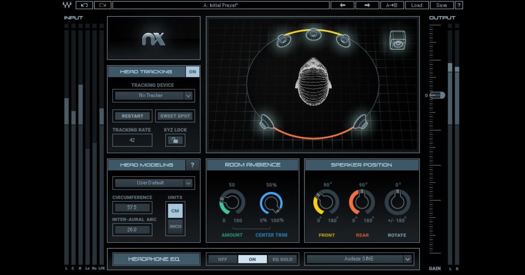This screenshot has width=525, height=275.
Task: Set Headphone EQ to ON
Action: (x=252, y=259)
